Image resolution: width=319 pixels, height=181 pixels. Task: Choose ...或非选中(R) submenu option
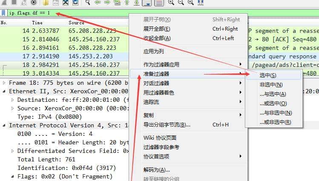[x=274, y=122]
